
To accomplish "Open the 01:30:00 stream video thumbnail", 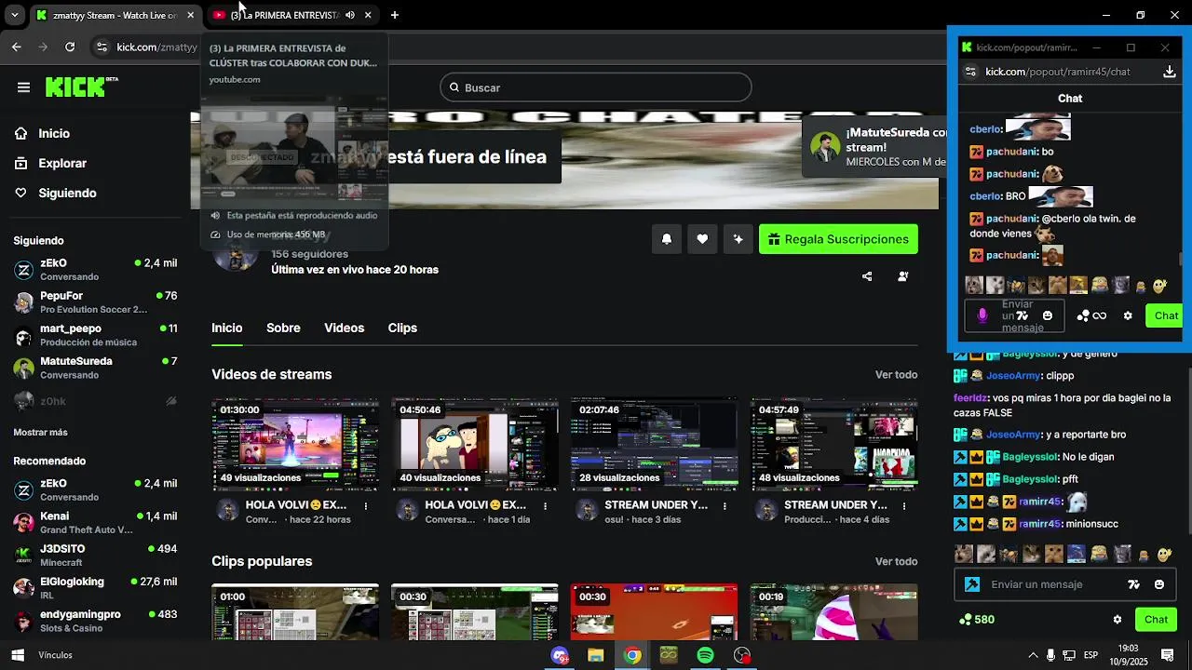I will pos(295,444).
